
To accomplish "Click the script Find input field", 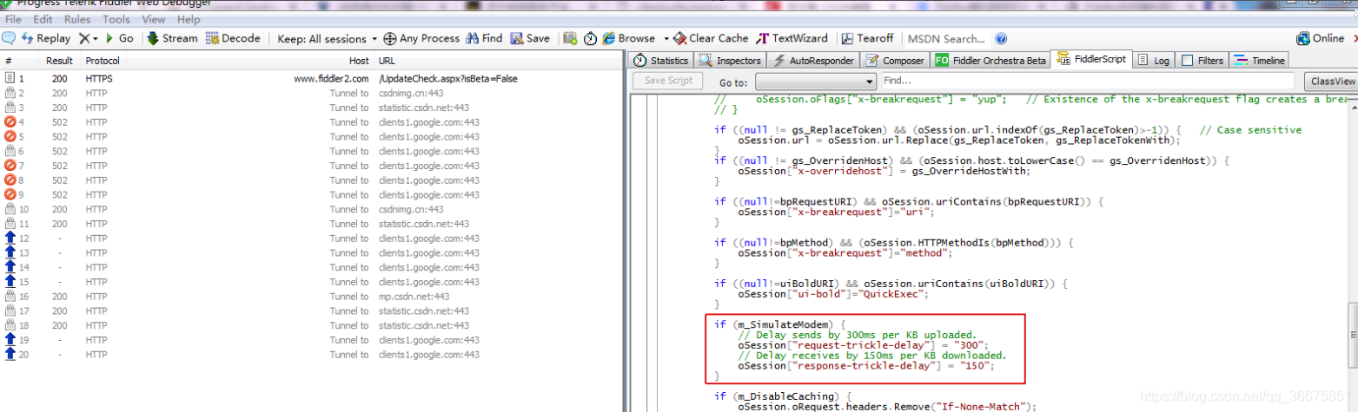I will coord(1089,82).
